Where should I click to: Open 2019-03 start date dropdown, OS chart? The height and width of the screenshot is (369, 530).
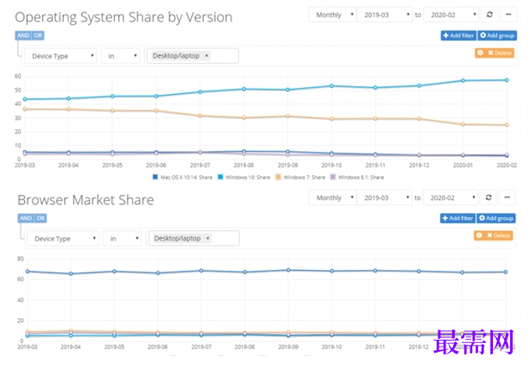(385, 15)
